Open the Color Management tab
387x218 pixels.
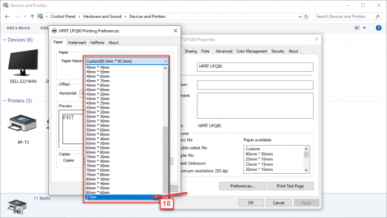(252, 51)
